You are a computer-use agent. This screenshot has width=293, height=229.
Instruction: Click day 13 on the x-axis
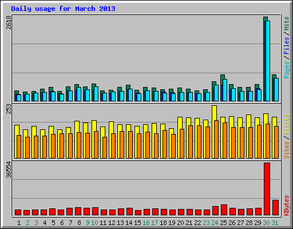[x=120, y=223]
